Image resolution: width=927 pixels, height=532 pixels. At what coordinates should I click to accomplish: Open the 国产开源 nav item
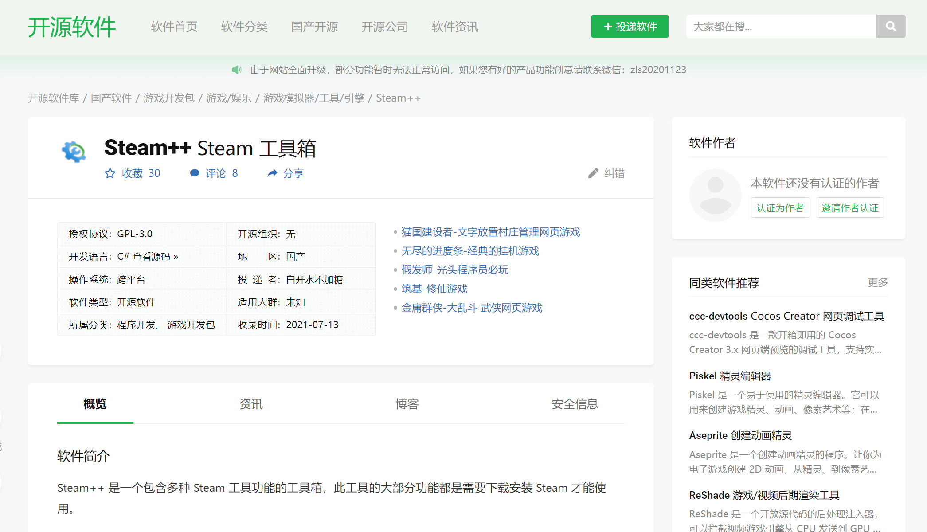click(315, 27)
